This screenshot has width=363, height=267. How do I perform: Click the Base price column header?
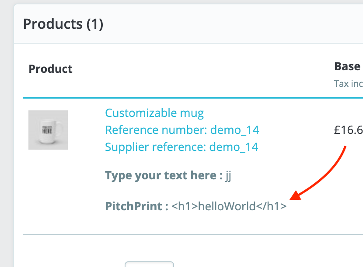(348, 66)
